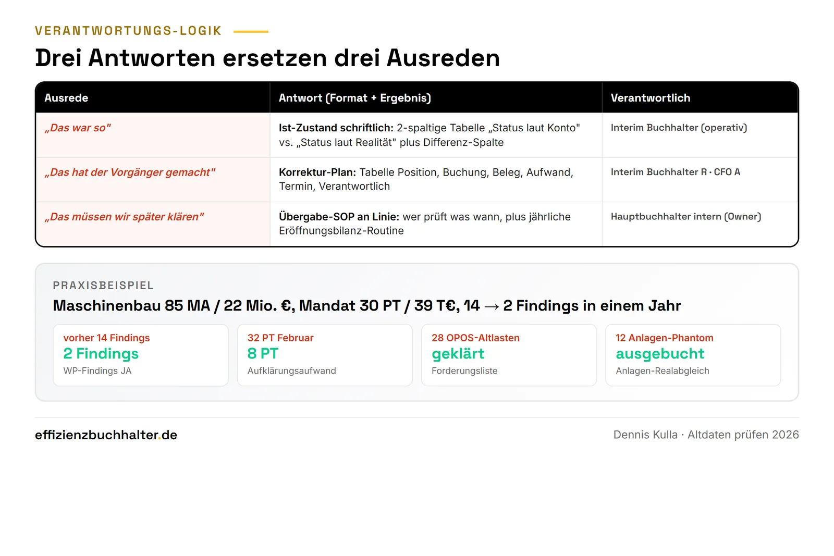Click the 'Maschinenbau 85 MA / 22 Mio. €' headline

366,306
